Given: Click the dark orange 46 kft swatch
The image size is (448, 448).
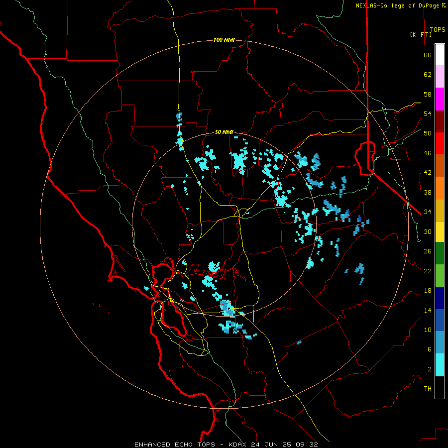Looking at the screenshot, I should (440, 166).
